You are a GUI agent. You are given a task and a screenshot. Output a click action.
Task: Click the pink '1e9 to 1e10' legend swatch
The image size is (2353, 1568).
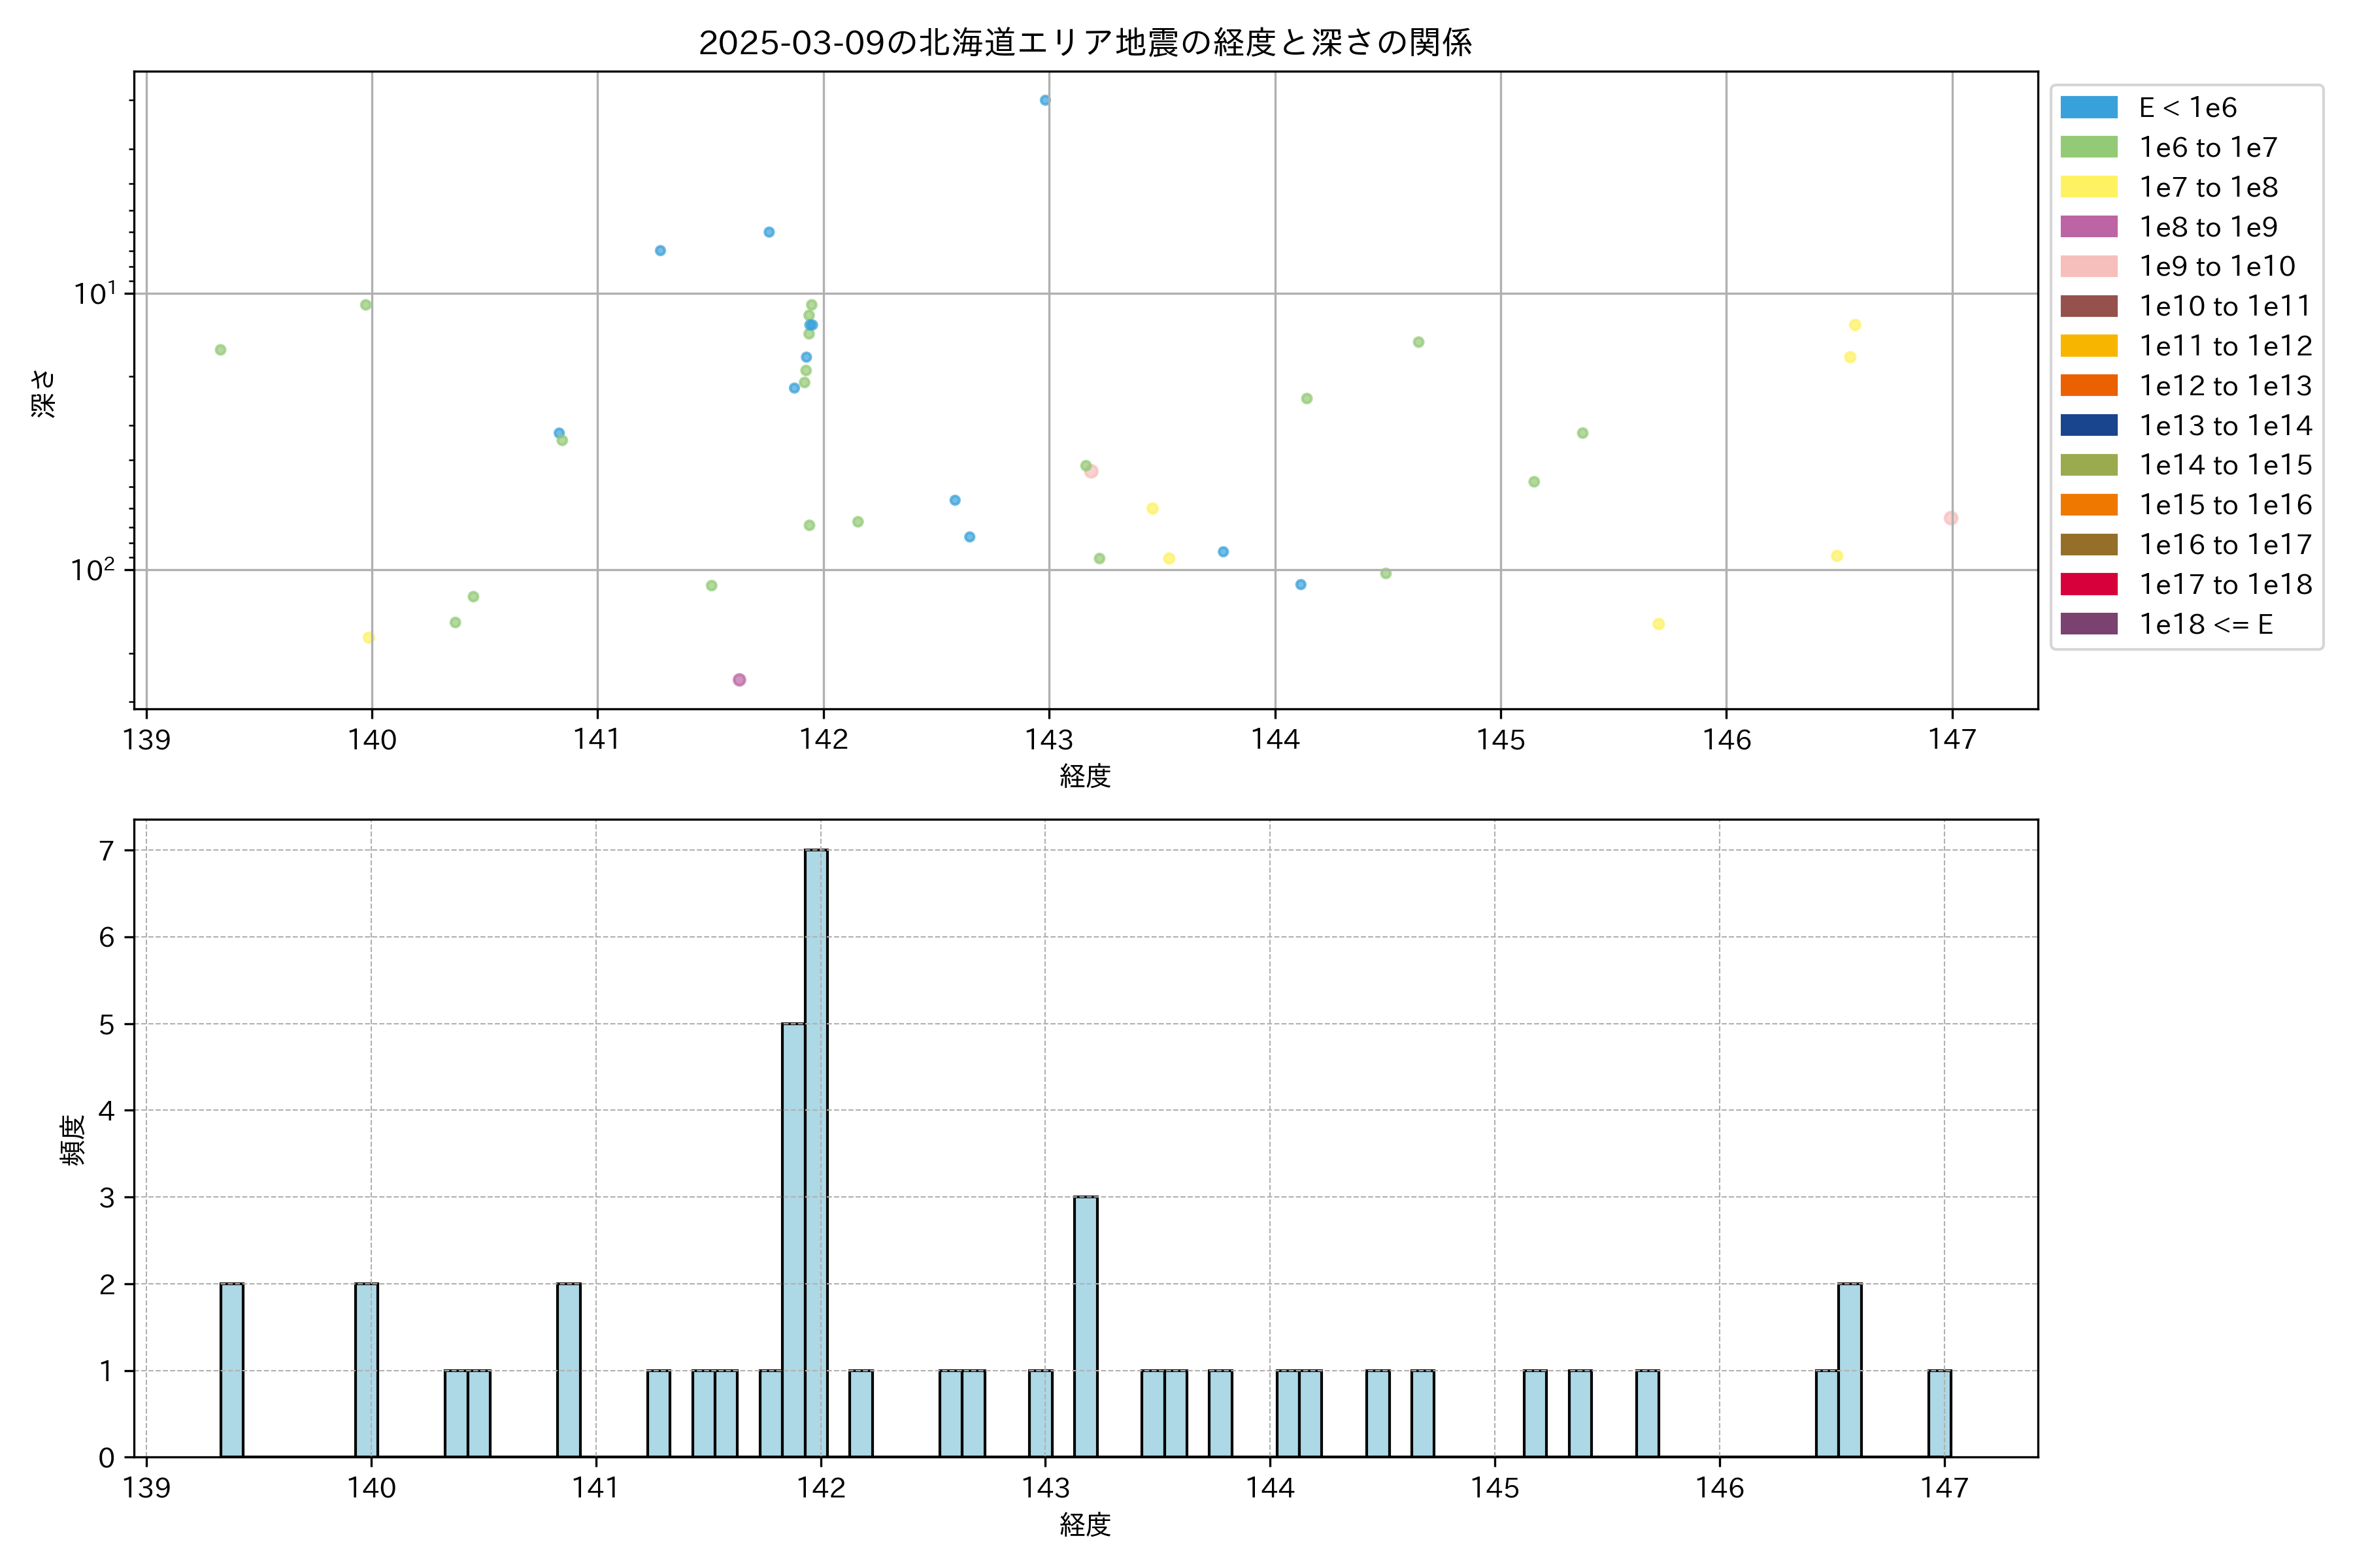click(x=2088, y=266)
